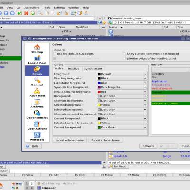Open the Selected current foreground color dropdown
The image size is (190, 190).
point(122,123)
